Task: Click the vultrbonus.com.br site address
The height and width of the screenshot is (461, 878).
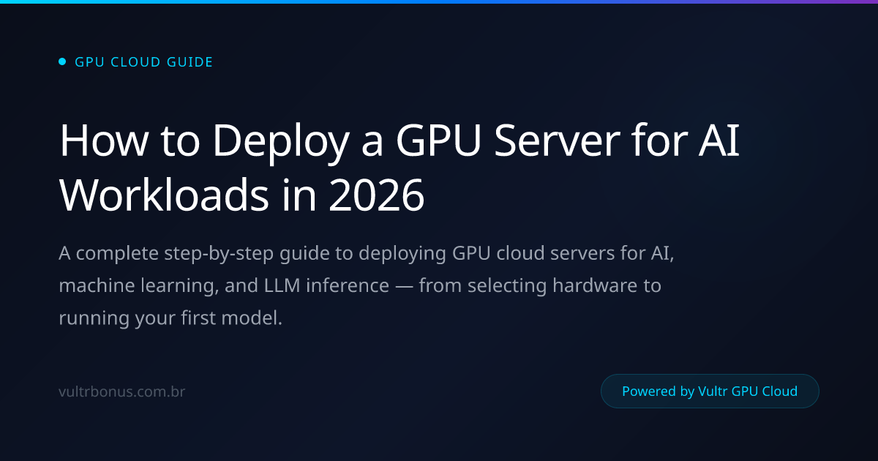Action: pos(121,391)
